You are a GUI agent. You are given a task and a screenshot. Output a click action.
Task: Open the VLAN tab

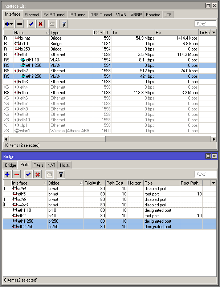click(121, 15)
